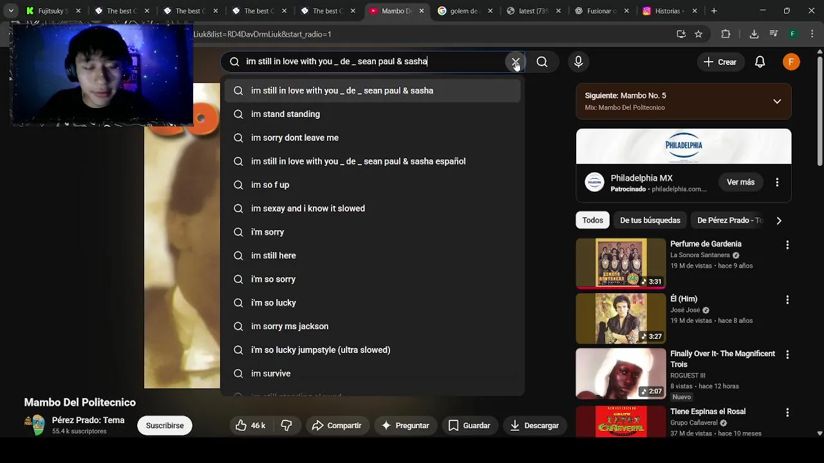Click the install/cast page icon in address bar

click(x=681, y=34)
